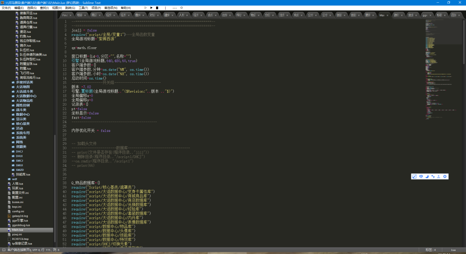The width and height of the screenshot is (466, 254).
Task: Open the 工具(T) menu
Action: (x=83, y=8)
